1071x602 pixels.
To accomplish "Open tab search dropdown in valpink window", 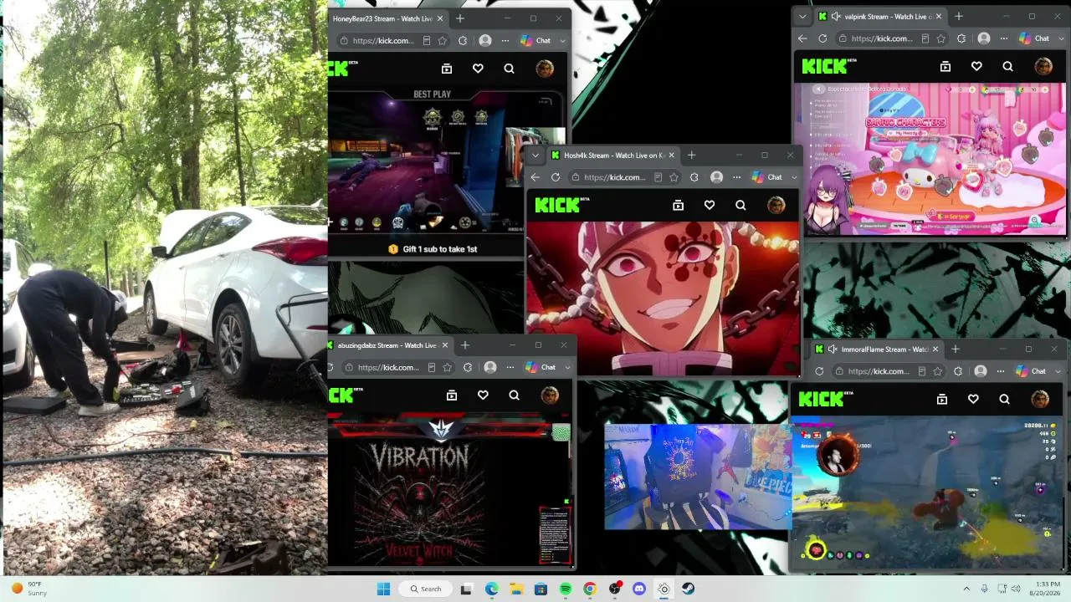I will click(x=803, y=17).
